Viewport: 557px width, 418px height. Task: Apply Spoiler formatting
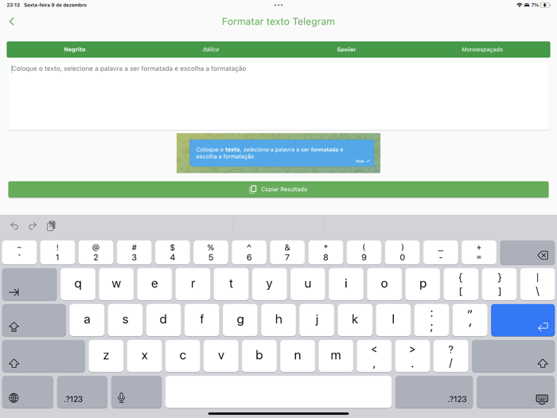point(346,49)
